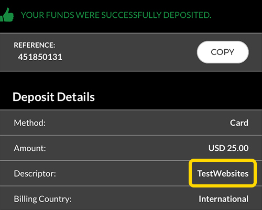Select the reference number 451850131
This screenshot has height=210, width=262.
40,57
